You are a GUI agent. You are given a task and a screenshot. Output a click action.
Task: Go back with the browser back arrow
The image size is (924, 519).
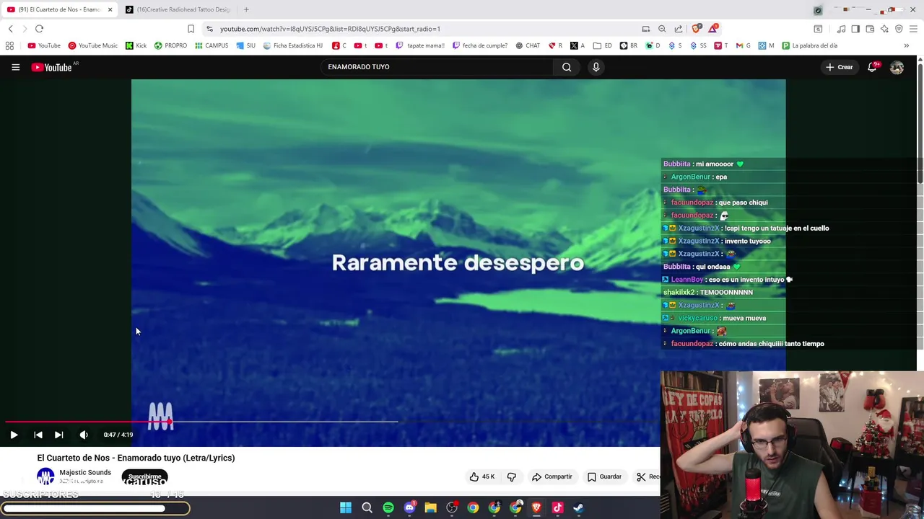pyautogui.click(x=11, y=29)
